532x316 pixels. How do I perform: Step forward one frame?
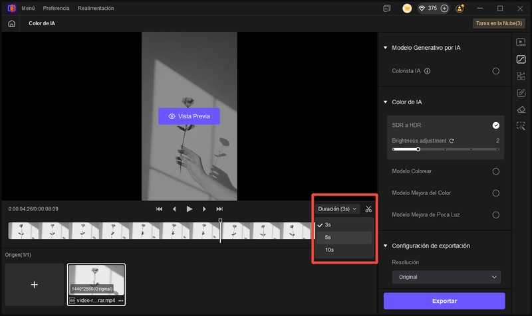pyautogui.click(x=204, y=209)
